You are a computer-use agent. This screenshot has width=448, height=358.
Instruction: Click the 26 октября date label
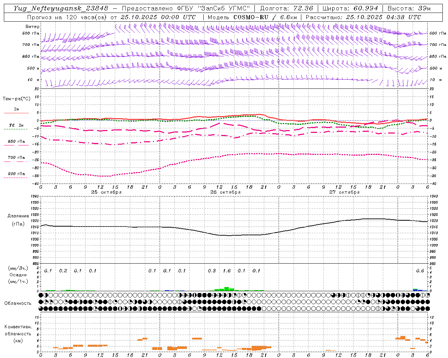[x=225, y=192]
